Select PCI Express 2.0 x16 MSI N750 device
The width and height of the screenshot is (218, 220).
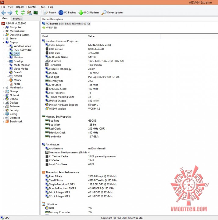pos(66,24)
